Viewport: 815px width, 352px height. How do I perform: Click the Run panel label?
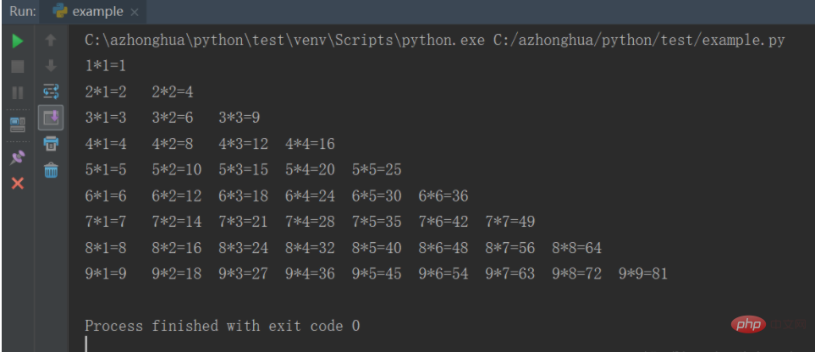(22, 12)
